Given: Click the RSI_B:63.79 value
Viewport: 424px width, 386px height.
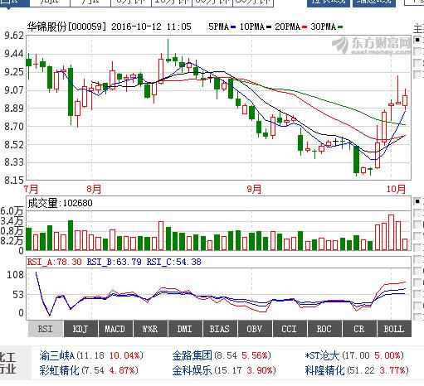Looking at the screenshot, I should (115, 262).
